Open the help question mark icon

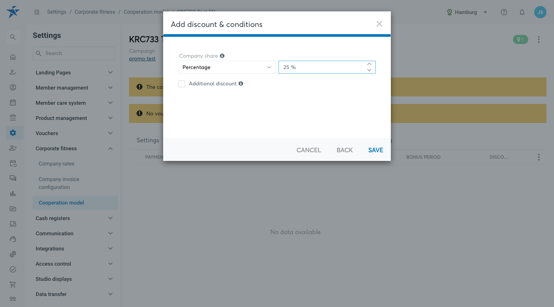[x=504, y=12]
